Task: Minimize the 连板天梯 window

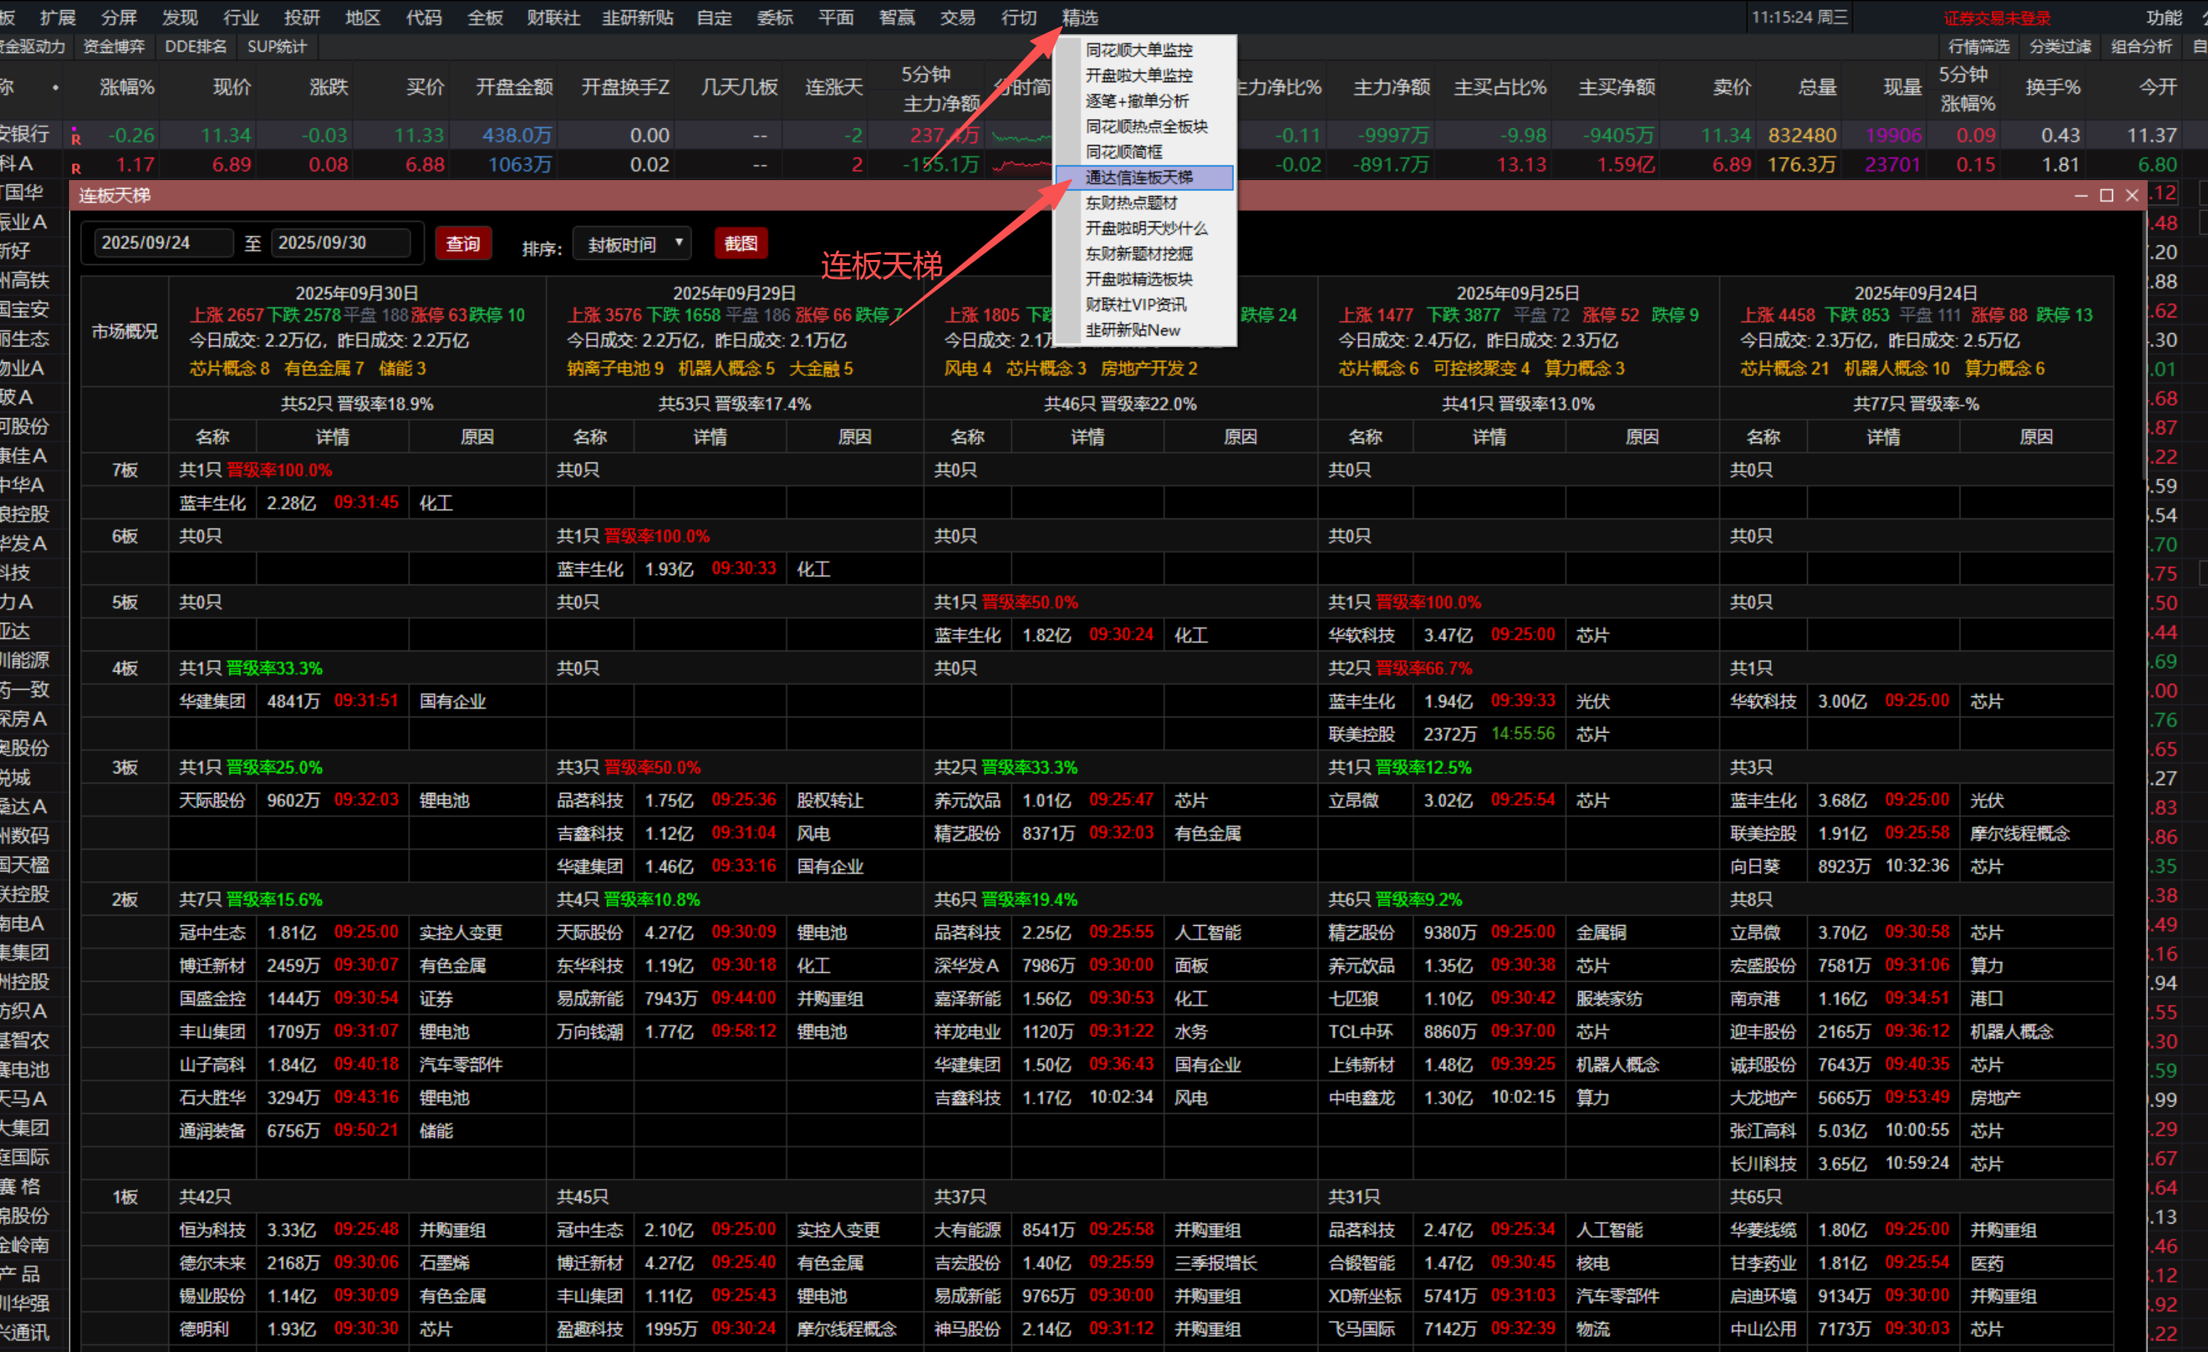Action: 2081,195
